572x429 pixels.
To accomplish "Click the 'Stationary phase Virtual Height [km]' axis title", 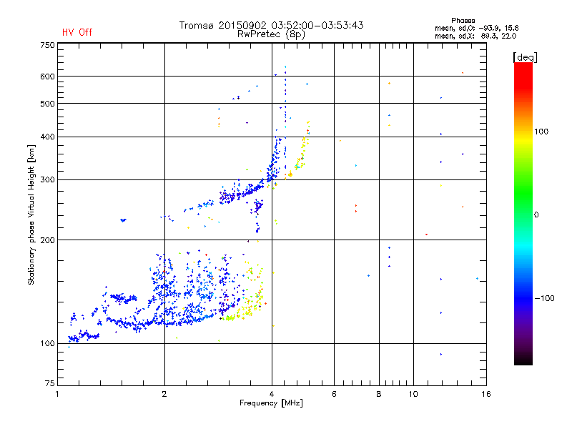I will coord(31,214).
